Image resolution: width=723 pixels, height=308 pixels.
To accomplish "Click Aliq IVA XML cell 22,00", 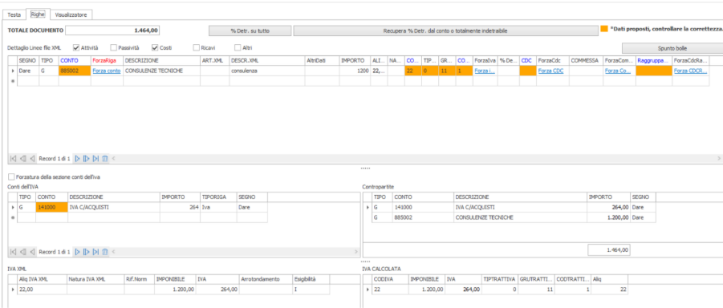I will pyautogui.click(x=42, y=290).
